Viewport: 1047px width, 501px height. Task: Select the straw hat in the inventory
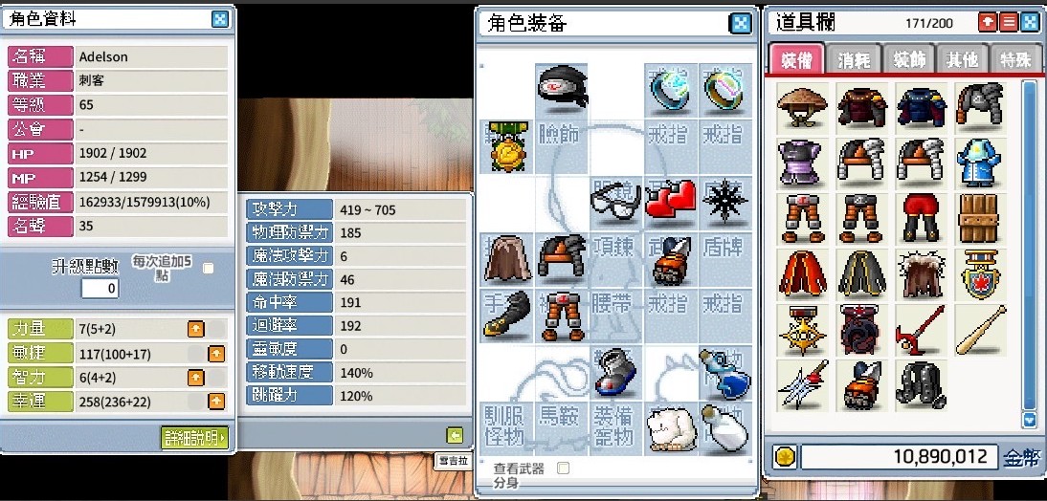(x=802, y=107)
